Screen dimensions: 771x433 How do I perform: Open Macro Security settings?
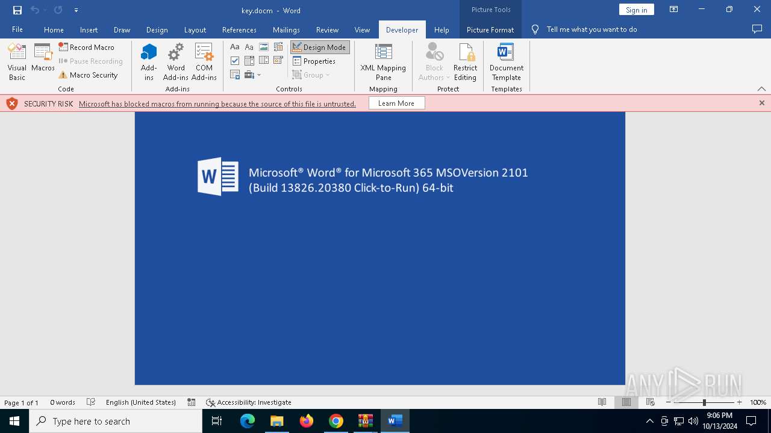88,75
